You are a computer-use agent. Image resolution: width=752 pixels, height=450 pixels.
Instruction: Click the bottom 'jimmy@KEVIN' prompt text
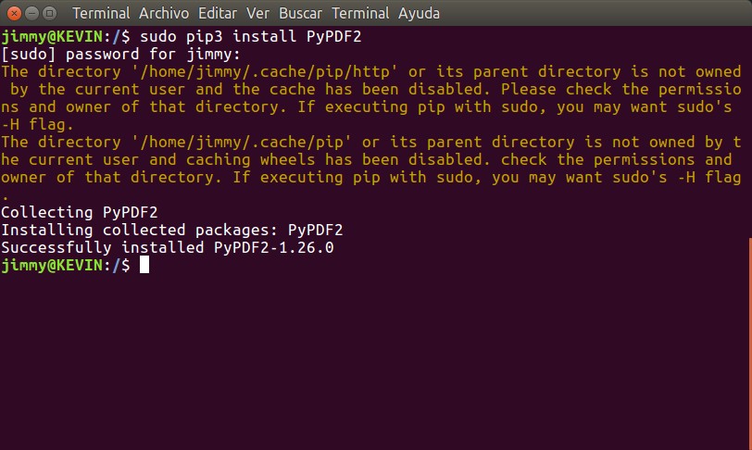52,266
